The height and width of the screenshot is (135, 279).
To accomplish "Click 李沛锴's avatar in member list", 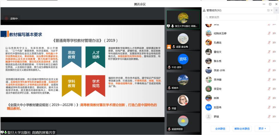I will [209, 79].
